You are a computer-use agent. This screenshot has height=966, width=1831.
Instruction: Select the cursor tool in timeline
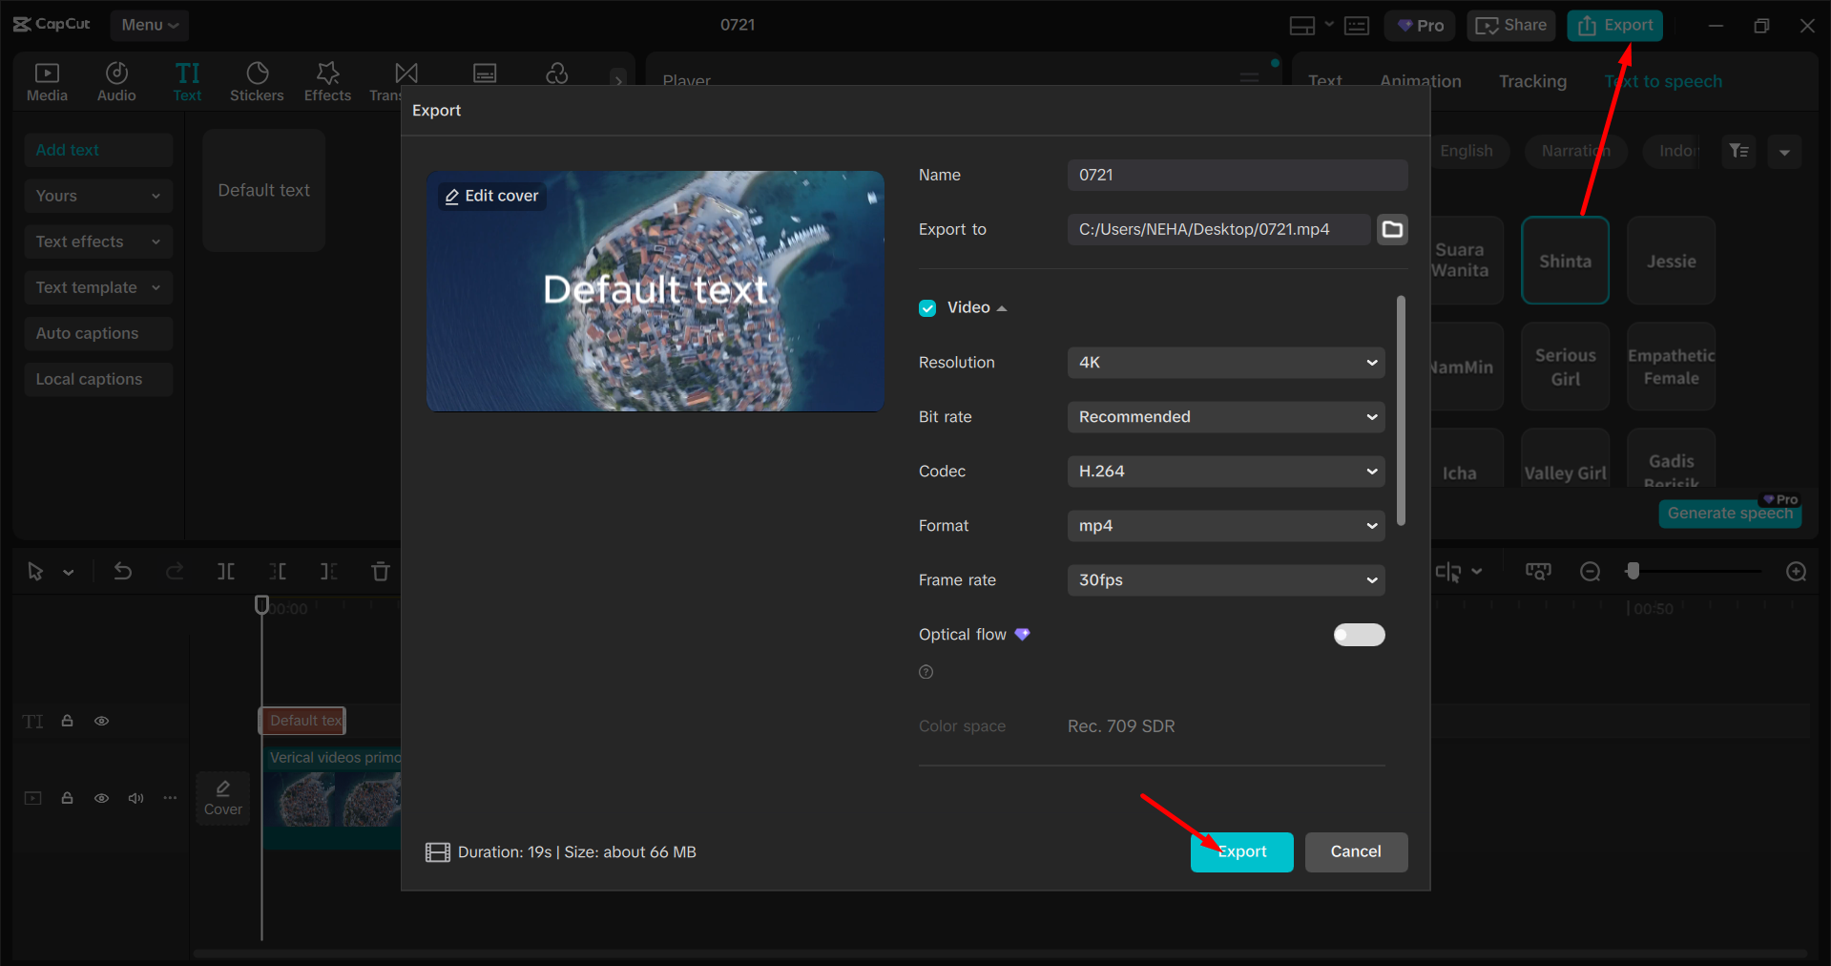pos(35,572)
